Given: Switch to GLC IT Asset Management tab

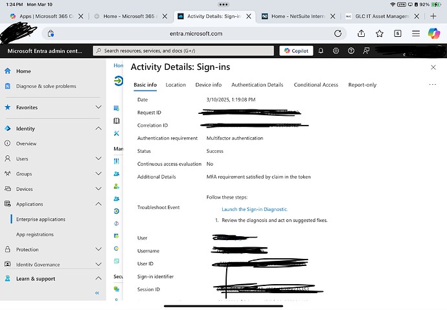Looking at the screenshot, I should [x=382, y=16].
